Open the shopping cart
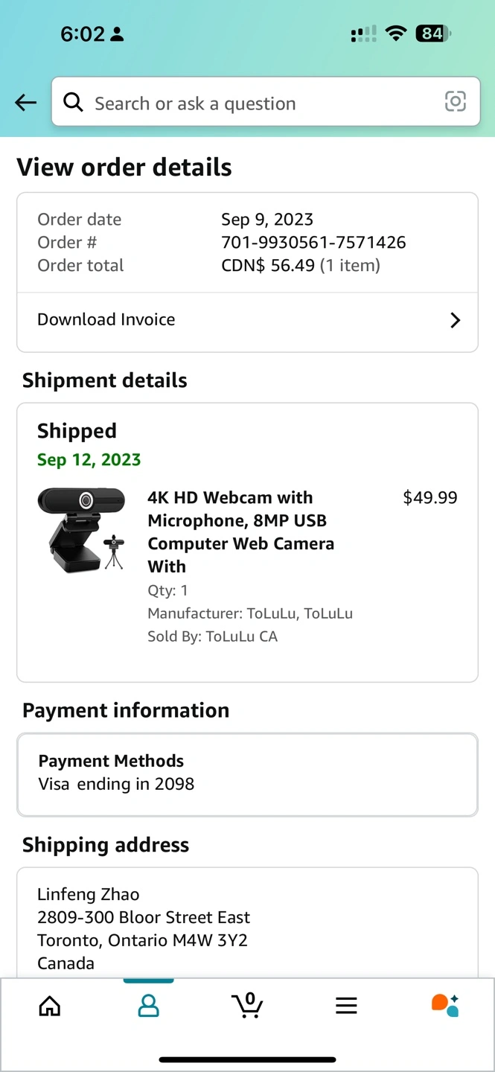495x1072 pixels. point(247,1005)
